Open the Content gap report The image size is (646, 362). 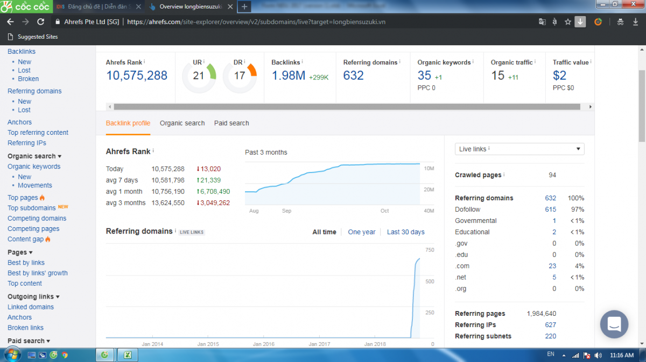tap(25, 240)
